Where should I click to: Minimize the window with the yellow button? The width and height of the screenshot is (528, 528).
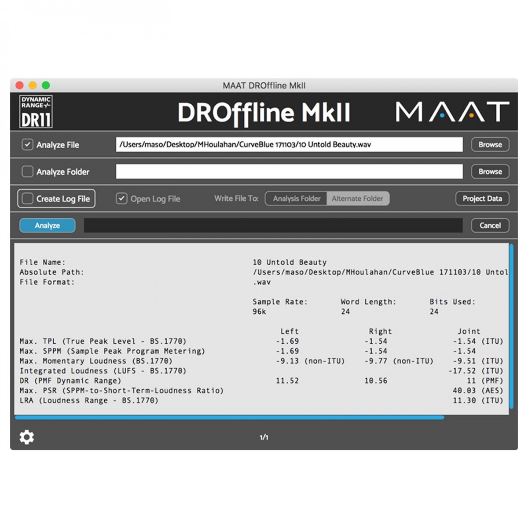tap(33, 85)
